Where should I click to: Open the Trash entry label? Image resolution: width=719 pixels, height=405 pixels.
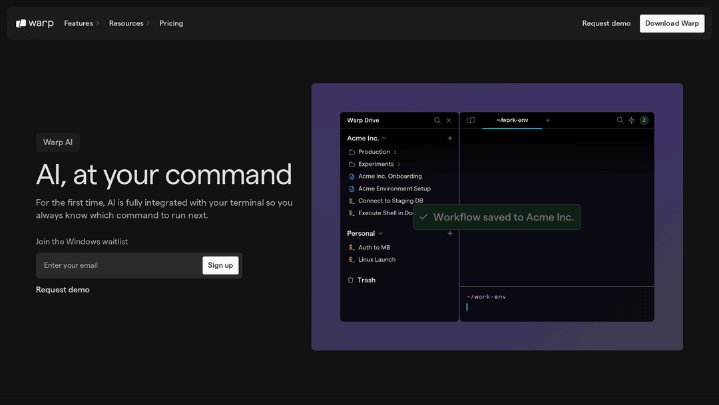click(x=366, y=280)
